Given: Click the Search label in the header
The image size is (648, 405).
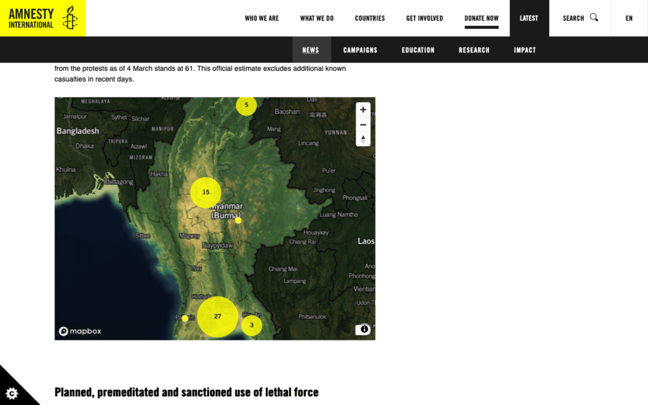Looking at the screenshot, I should (573, 18).
